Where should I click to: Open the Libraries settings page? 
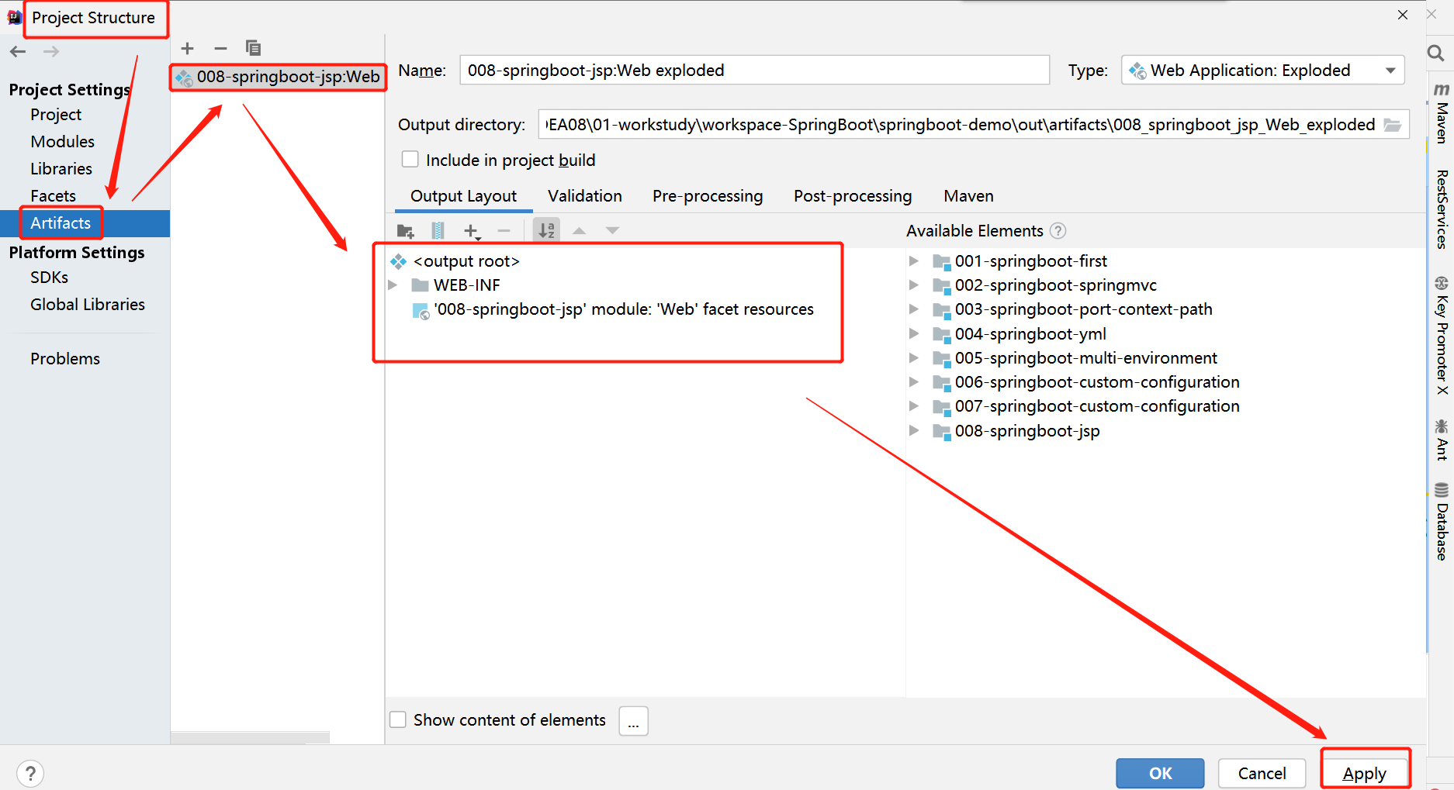point(61,169)
